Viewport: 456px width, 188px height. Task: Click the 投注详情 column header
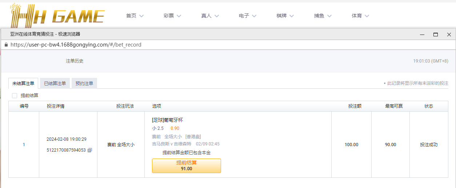click(x=56, y=106)
